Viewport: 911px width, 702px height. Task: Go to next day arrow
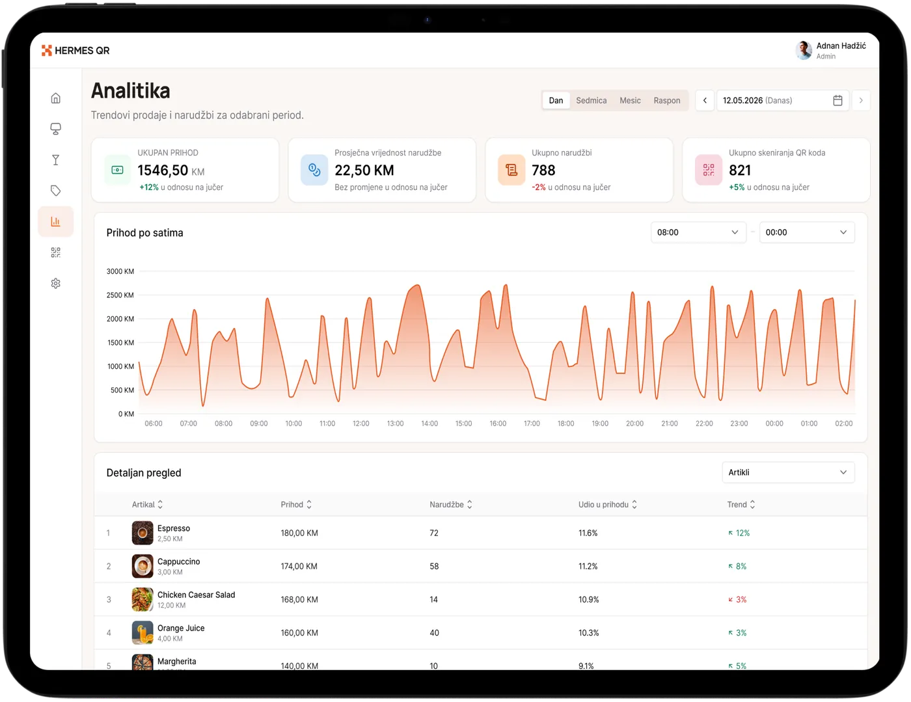pos(861,100)
